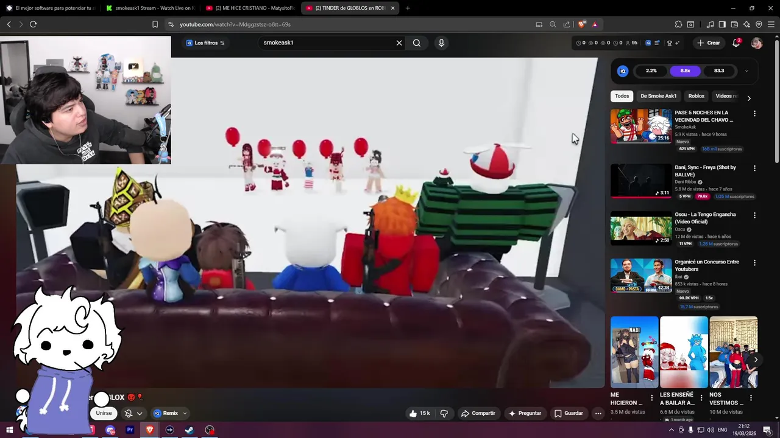Image resolution: width=780 pixels, height=438 pixels.
Task: Open Brave Rewards triangle icon
Action: coord(595,24)
